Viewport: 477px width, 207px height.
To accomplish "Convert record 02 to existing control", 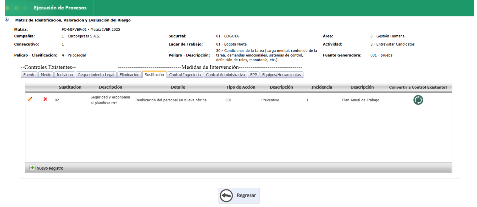I will click(418, 100).
